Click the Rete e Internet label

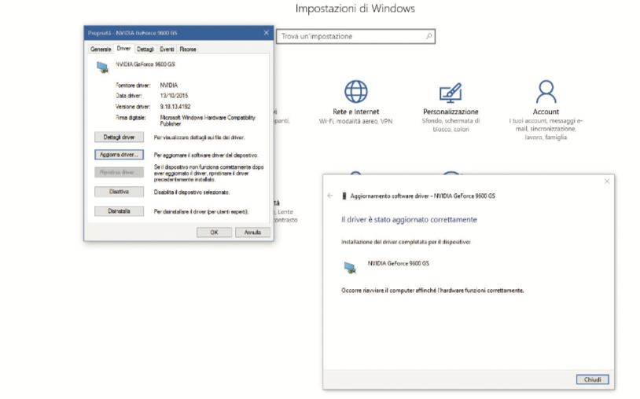tap(356, 112)
